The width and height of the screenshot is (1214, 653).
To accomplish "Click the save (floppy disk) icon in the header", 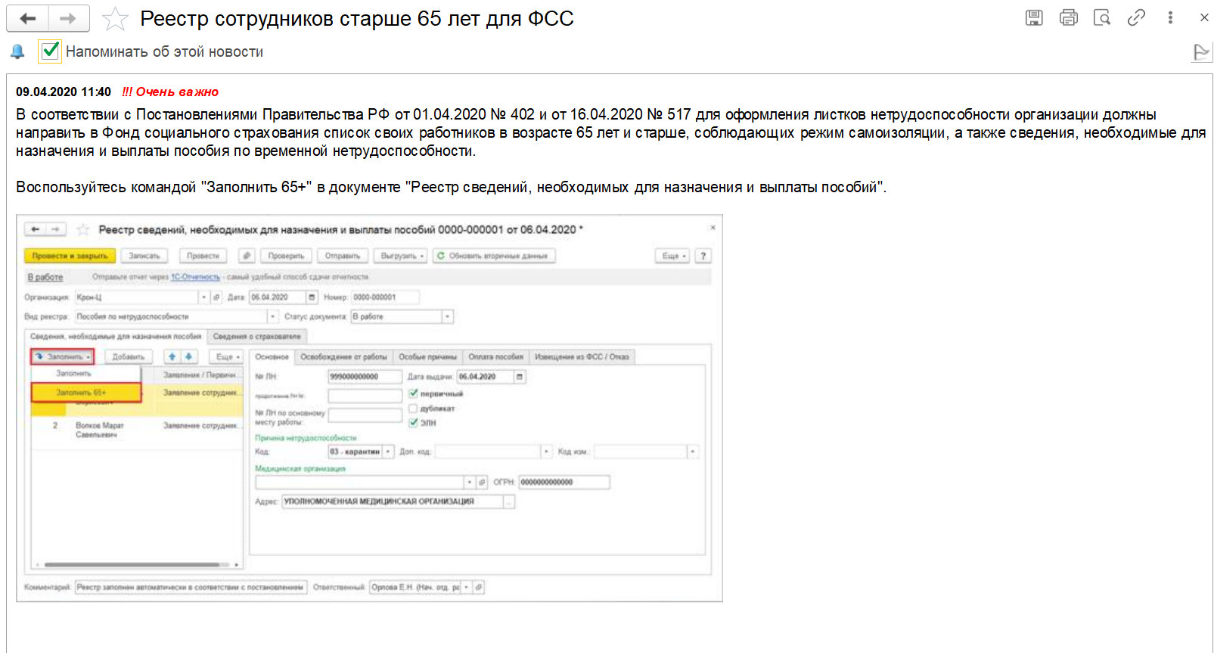I will [1034, 17].
